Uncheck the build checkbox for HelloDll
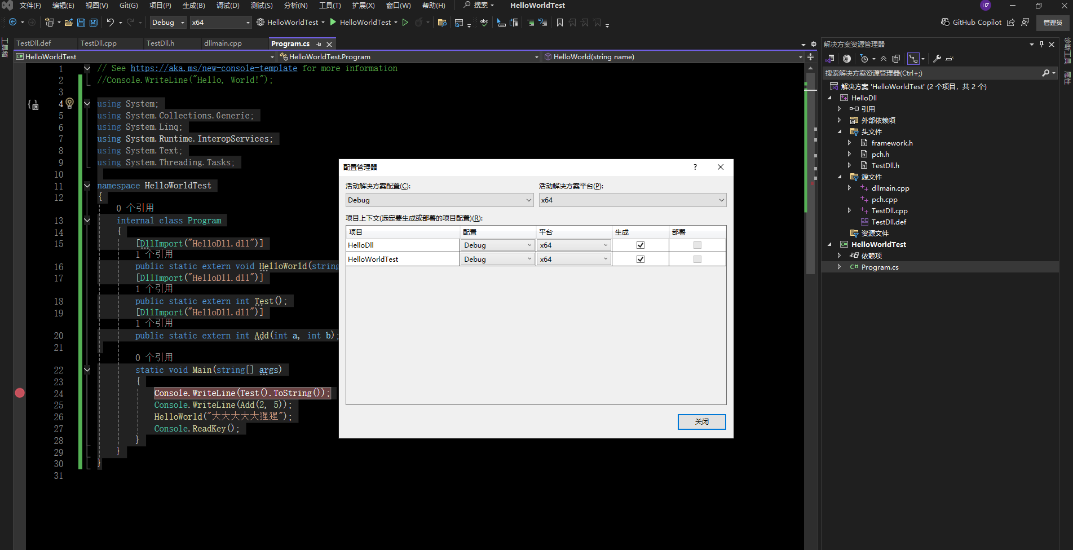 click(641, 245)
